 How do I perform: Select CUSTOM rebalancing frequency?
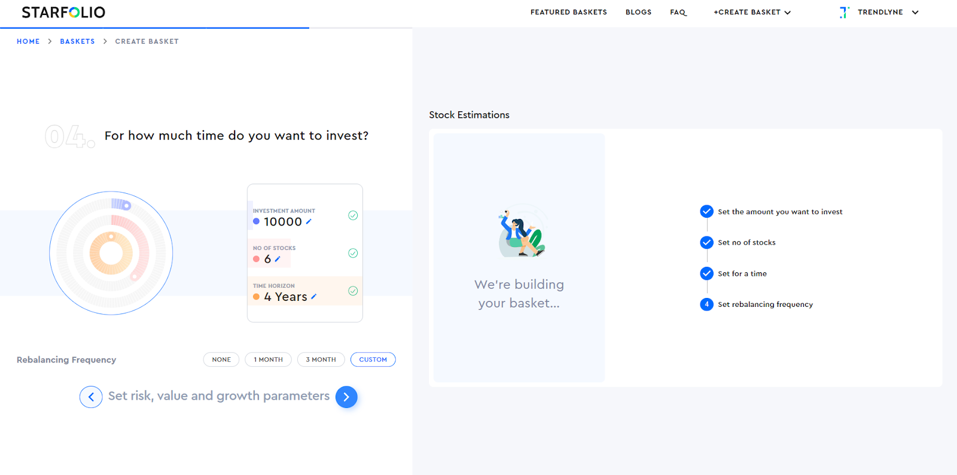click(x=373, y=360)
